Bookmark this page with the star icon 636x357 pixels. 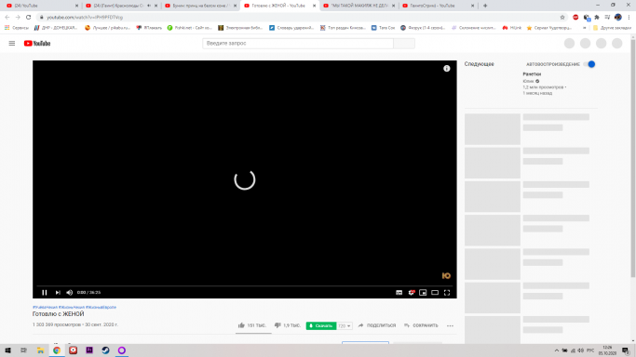pos(562,18)
